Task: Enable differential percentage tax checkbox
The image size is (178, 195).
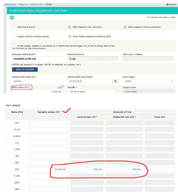Action: click(x=14, y=46)
